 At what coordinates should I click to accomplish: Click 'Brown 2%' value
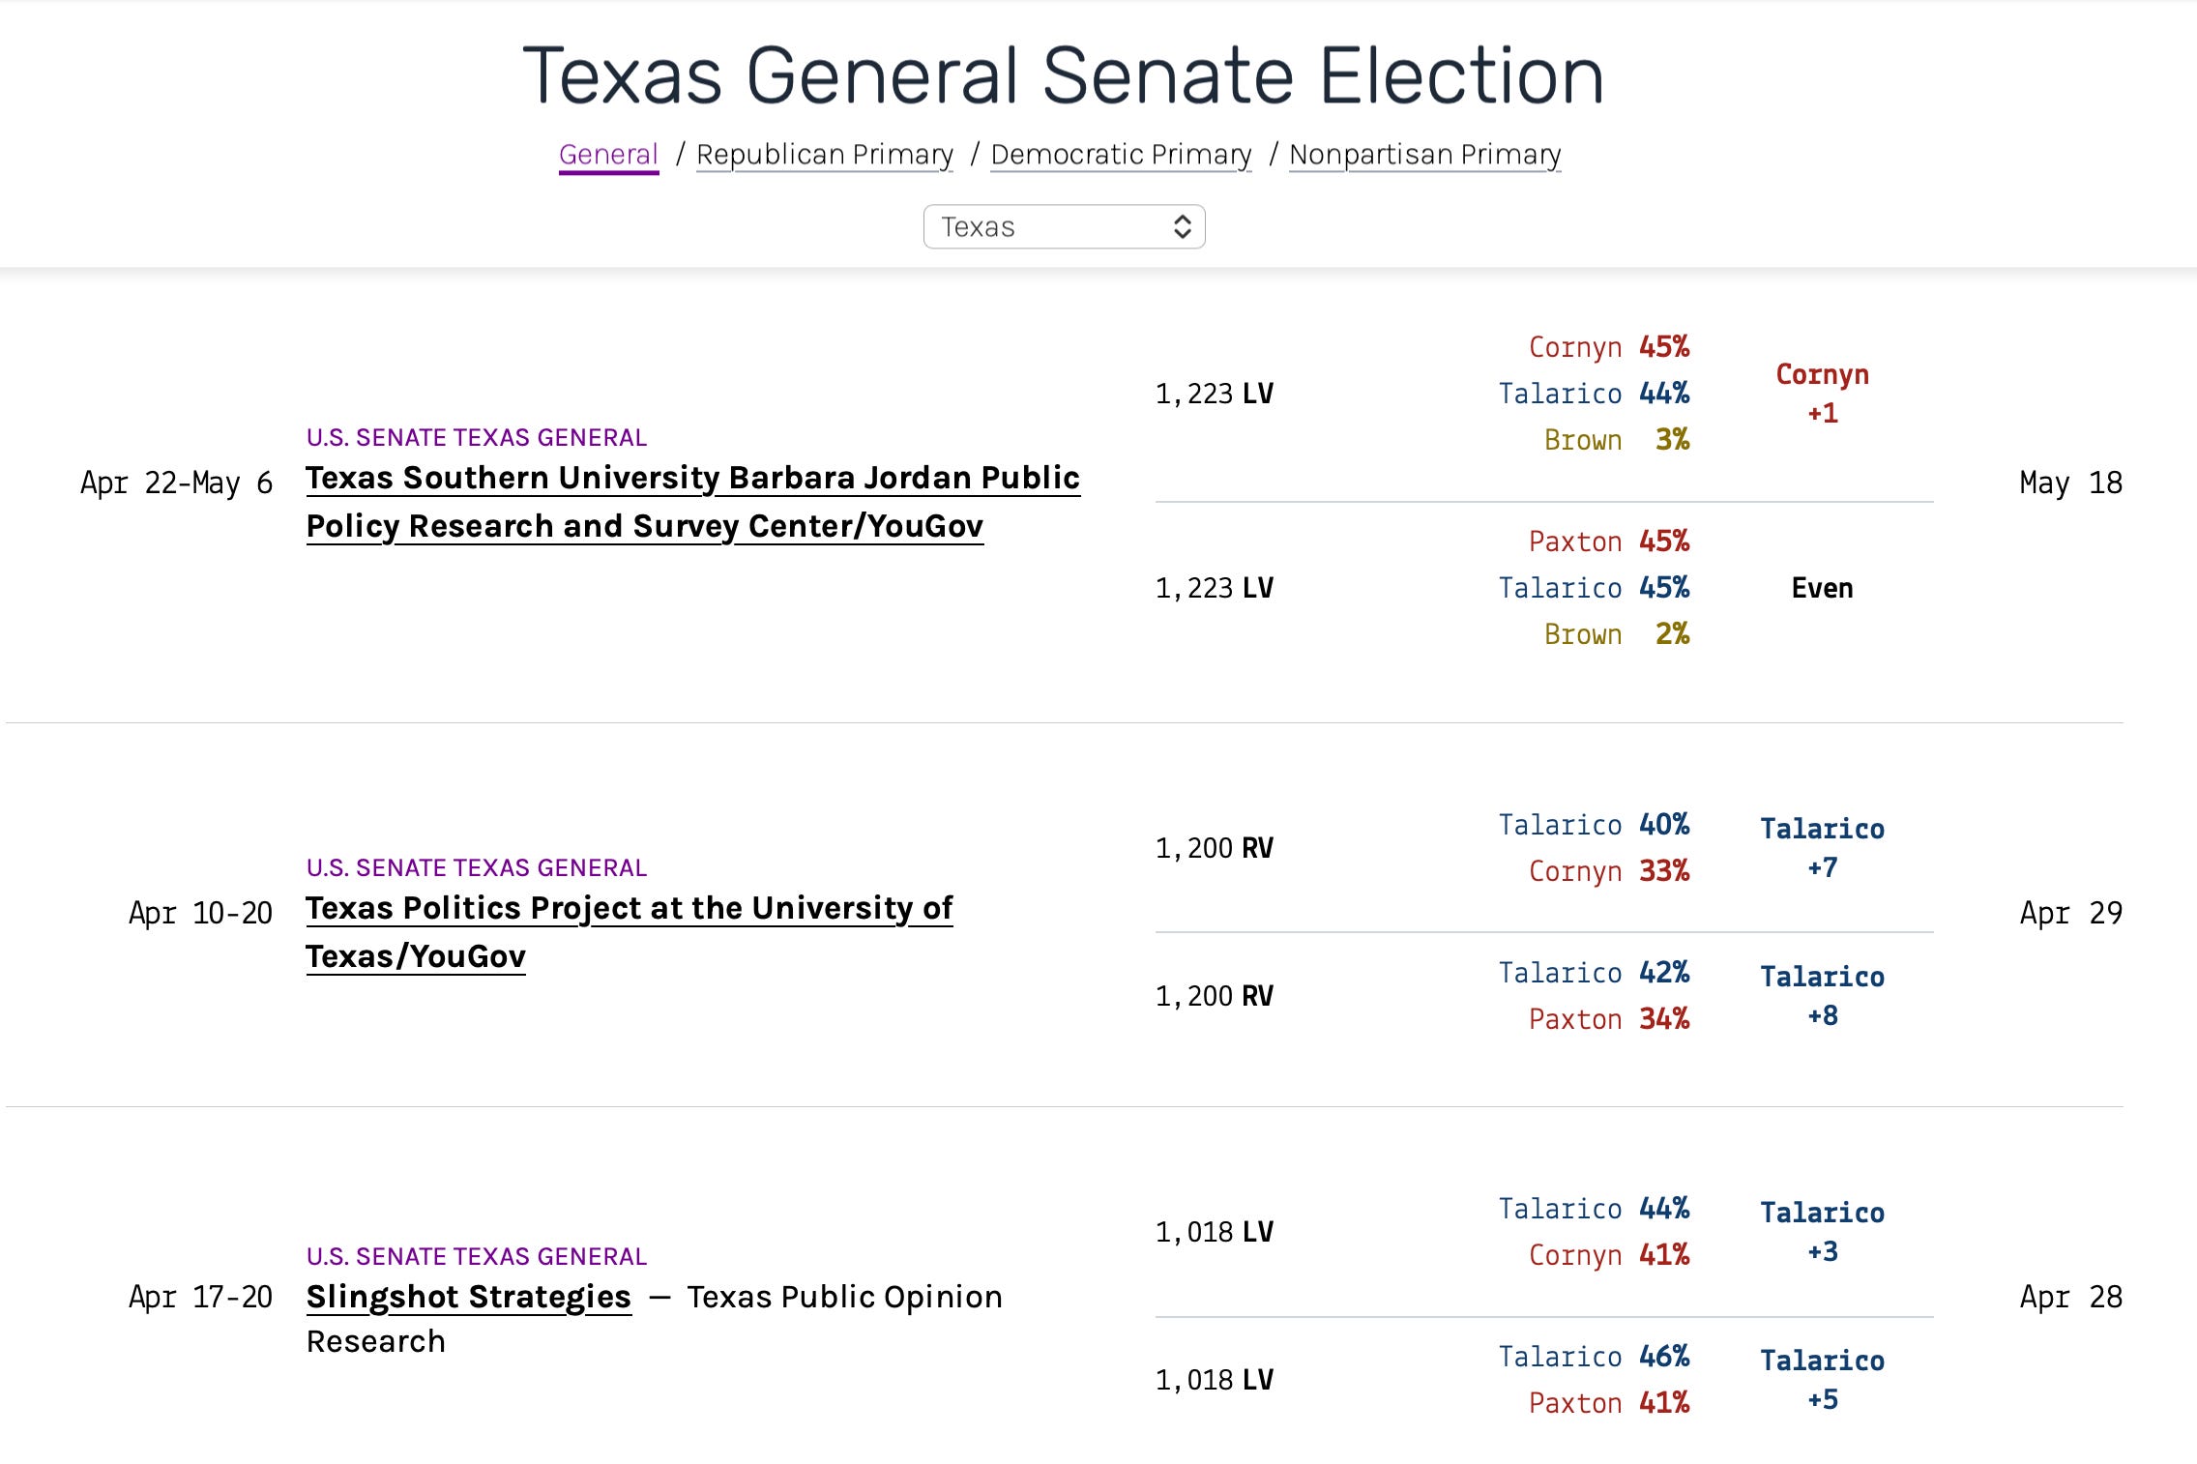(x=1617, y=634)
